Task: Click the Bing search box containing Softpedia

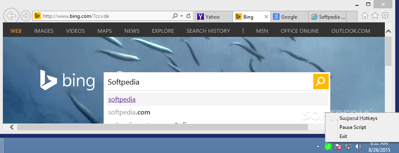Action: (208, 82)
